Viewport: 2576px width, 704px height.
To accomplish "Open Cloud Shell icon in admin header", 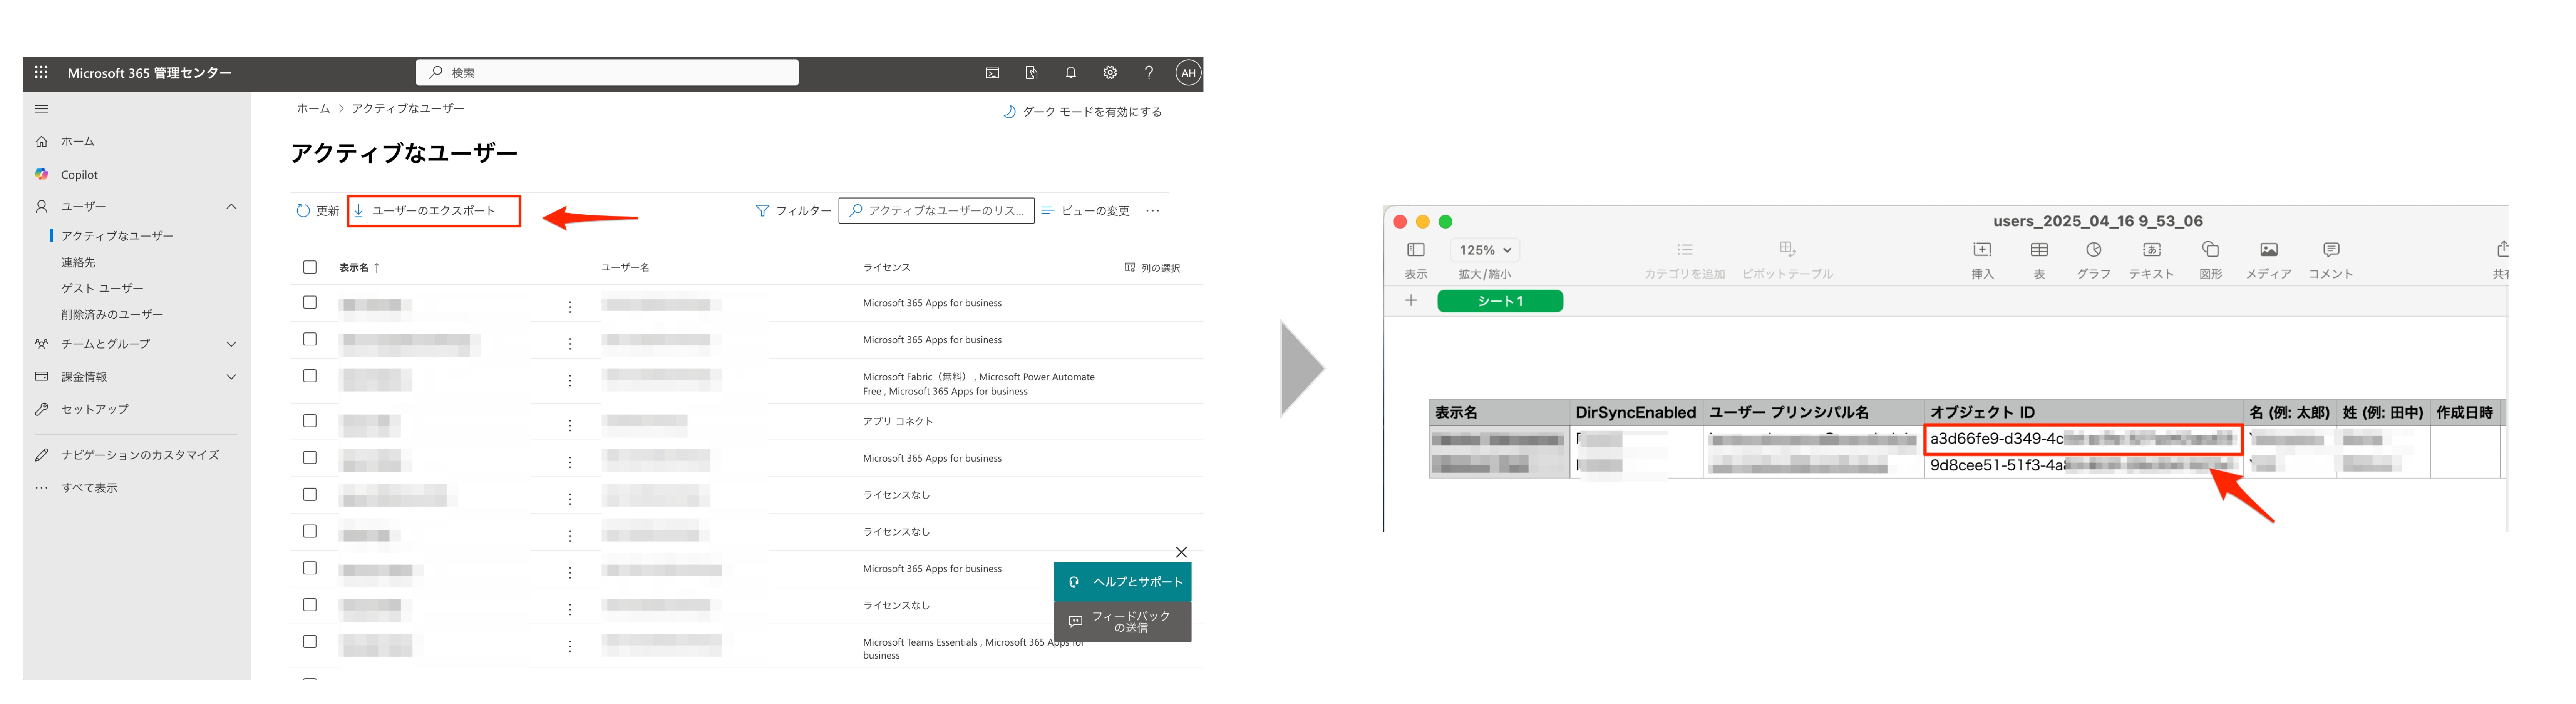I will [992, 73].
